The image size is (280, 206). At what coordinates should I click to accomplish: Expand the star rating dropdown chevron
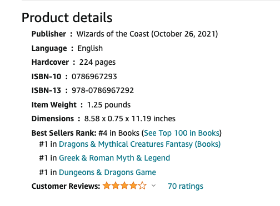pyautogui.click(x=153, y=186)
